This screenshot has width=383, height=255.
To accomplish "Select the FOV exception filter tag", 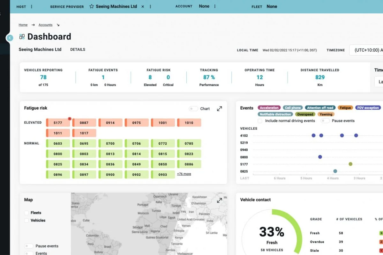I will [x=368, y=108].
